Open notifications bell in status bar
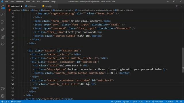 [181, 102]
